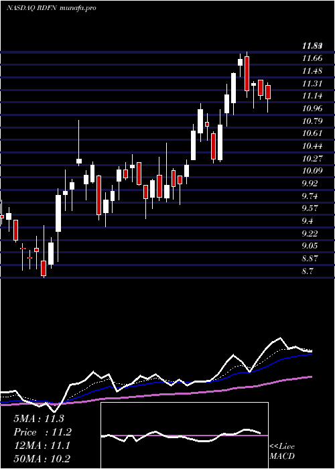This screenshot has height=469, width=335.
Task: Select the 10.79 price axis label
Action: pyautogui.click(x=312, y=121)
